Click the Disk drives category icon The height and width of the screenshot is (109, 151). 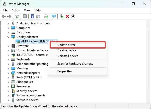point(13,33)
